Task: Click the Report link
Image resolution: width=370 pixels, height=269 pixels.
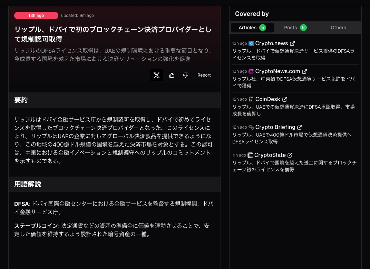Action: coord(204,75)
